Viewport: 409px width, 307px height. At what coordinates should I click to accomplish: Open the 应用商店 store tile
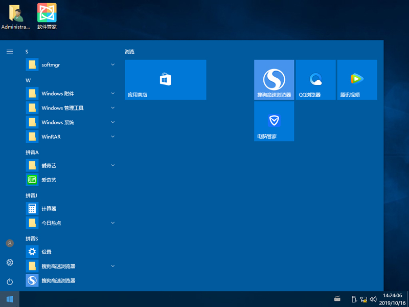[165, 79]
